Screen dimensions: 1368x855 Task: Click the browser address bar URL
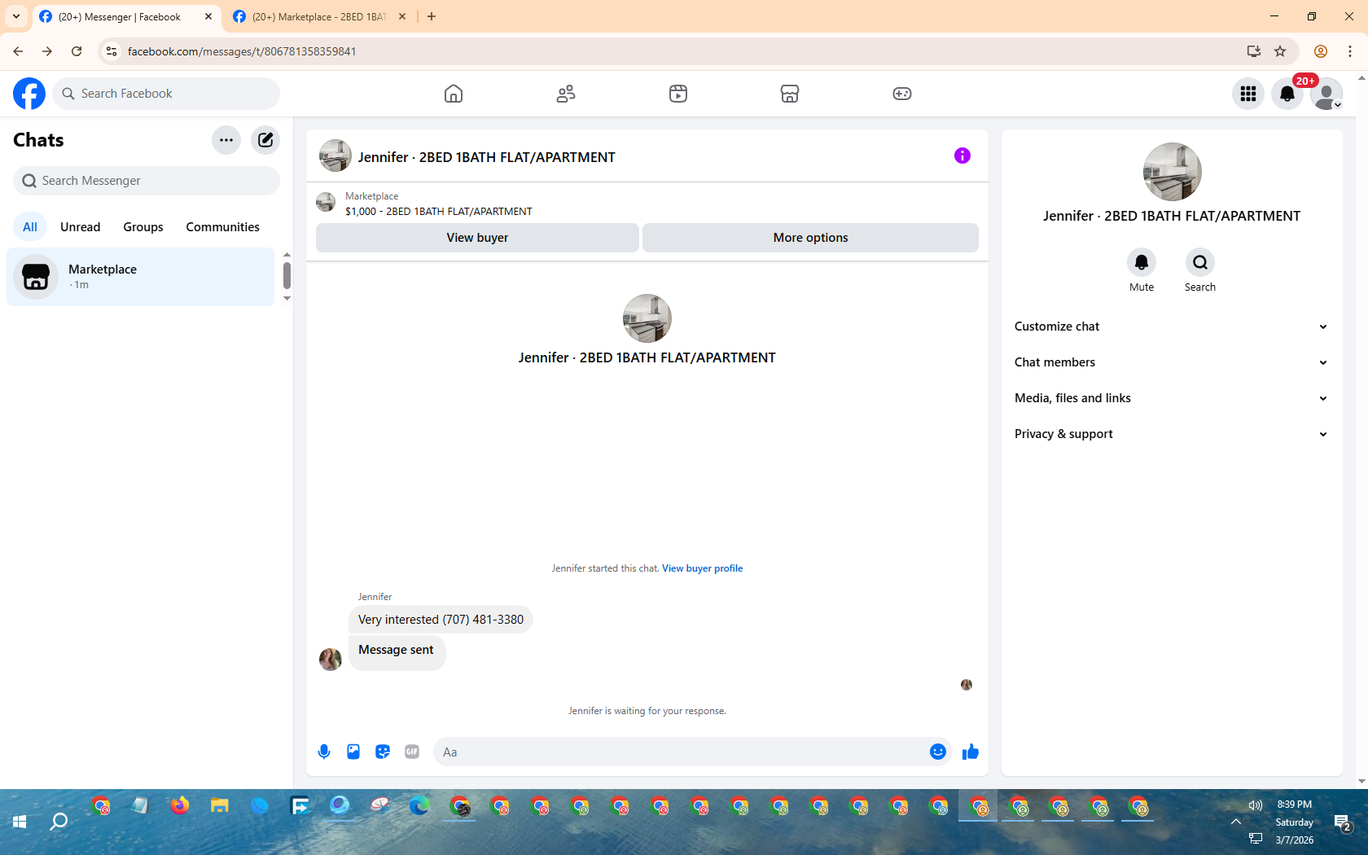tap(242, 51)
